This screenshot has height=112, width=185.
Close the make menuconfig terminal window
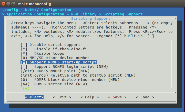(3, 3)
